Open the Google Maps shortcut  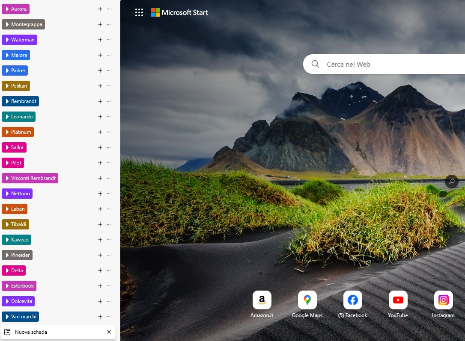pos(307,300)
